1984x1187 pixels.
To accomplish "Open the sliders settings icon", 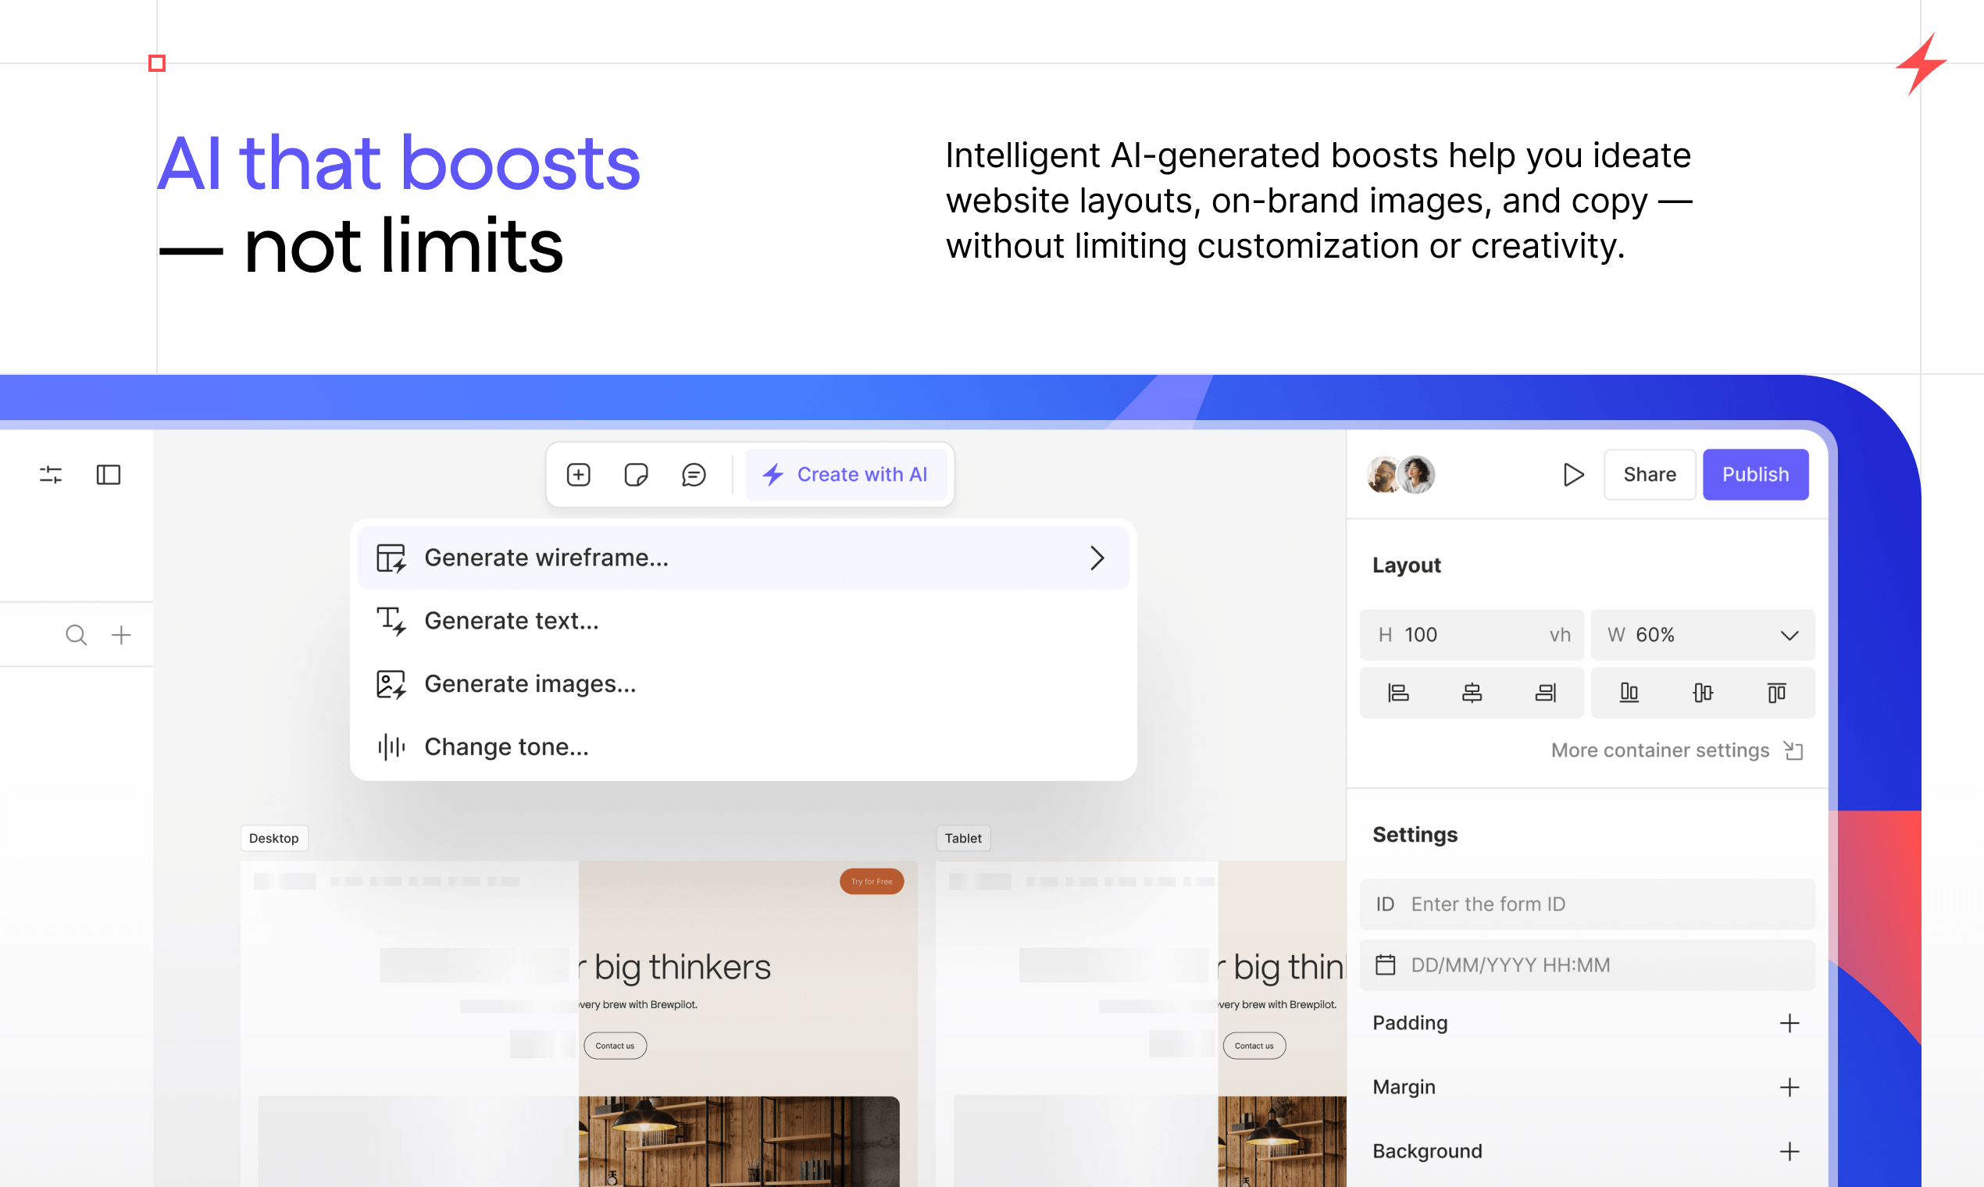I will [x=51, y=474].
